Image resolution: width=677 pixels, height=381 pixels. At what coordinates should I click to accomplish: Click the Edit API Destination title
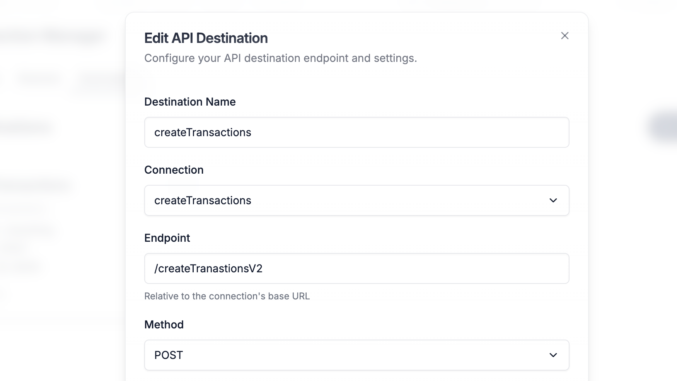click(x=206, y=38)
